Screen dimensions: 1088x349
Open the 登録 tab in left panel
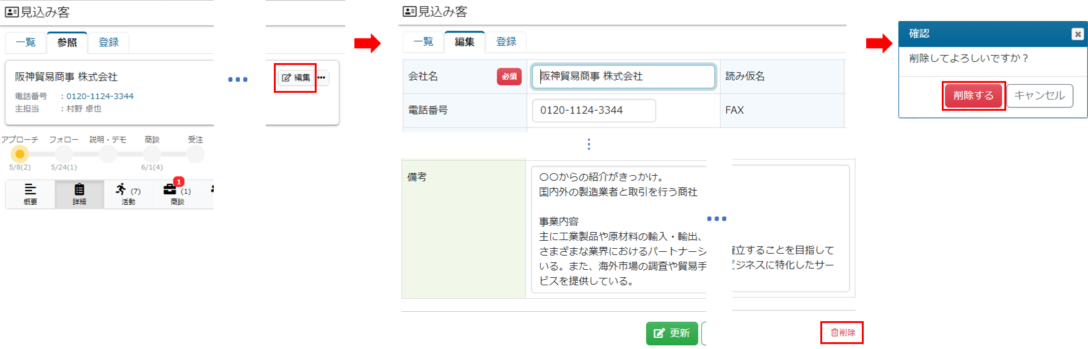tap(108, 43)
